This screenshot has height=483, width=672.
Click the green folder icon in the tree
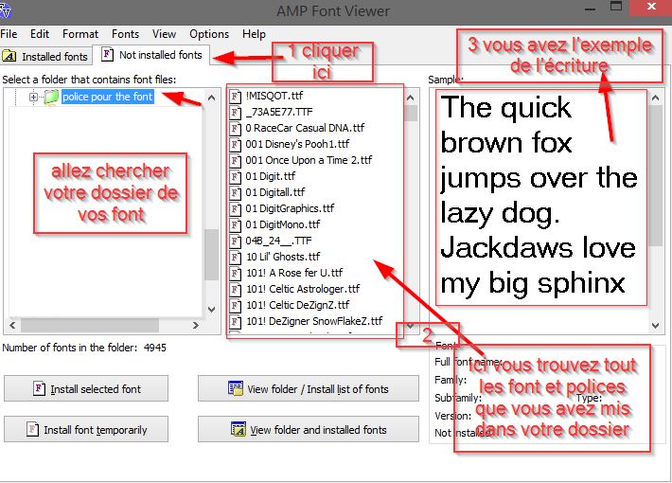point(51,97)
